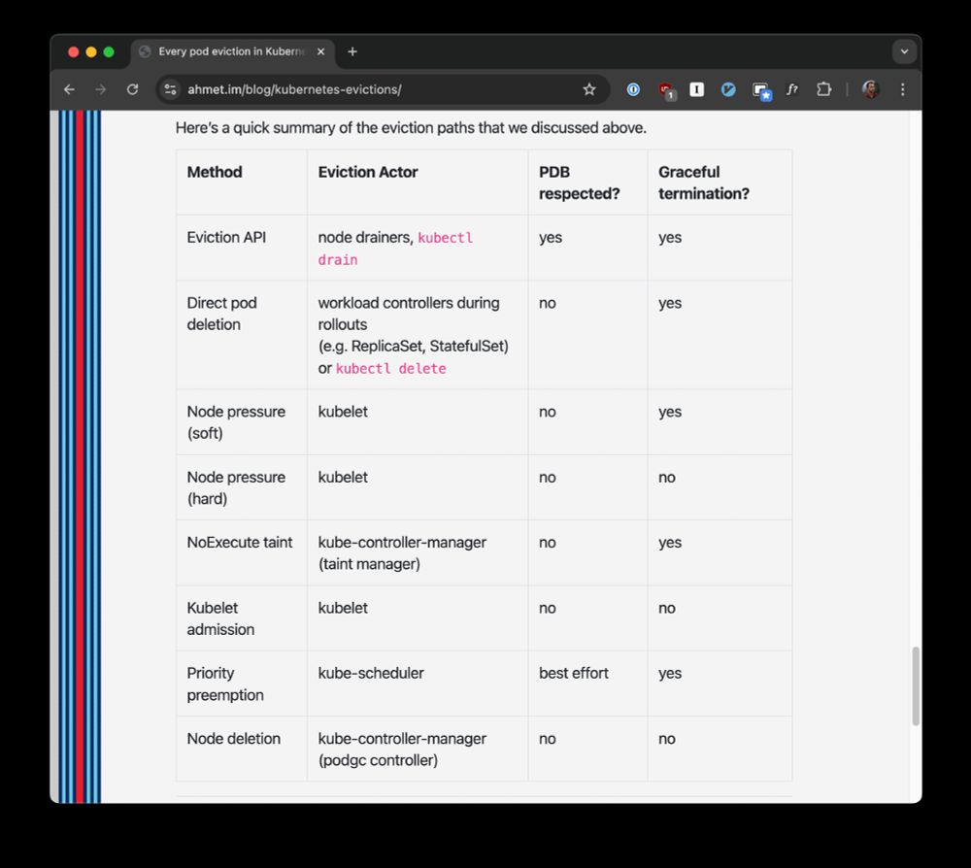Click 'workload controllers during rollouts' text

click(409, 314)
